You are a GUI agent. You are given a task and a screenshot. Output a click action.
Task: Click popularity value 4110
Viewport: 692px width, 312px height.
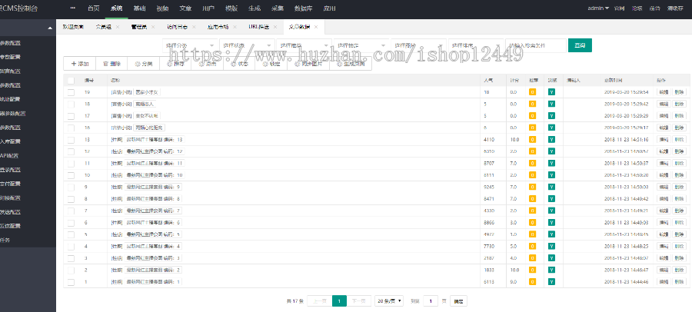point(489,139)
